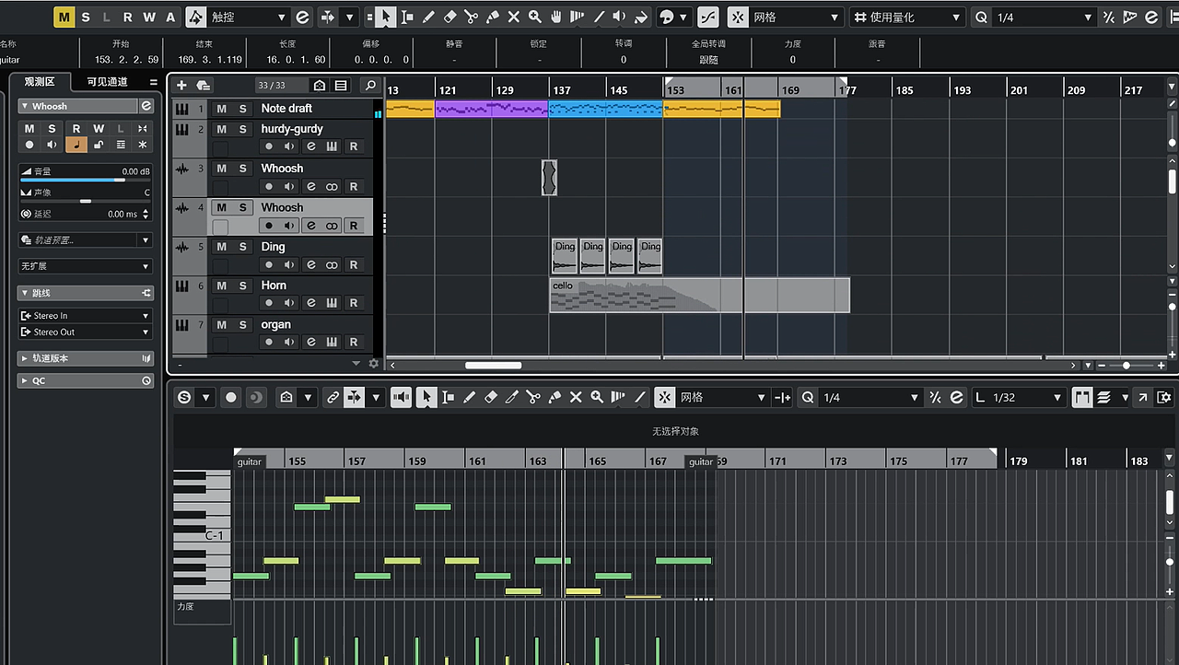Open the Stereo Out output routing dropdown

[85, 332]
